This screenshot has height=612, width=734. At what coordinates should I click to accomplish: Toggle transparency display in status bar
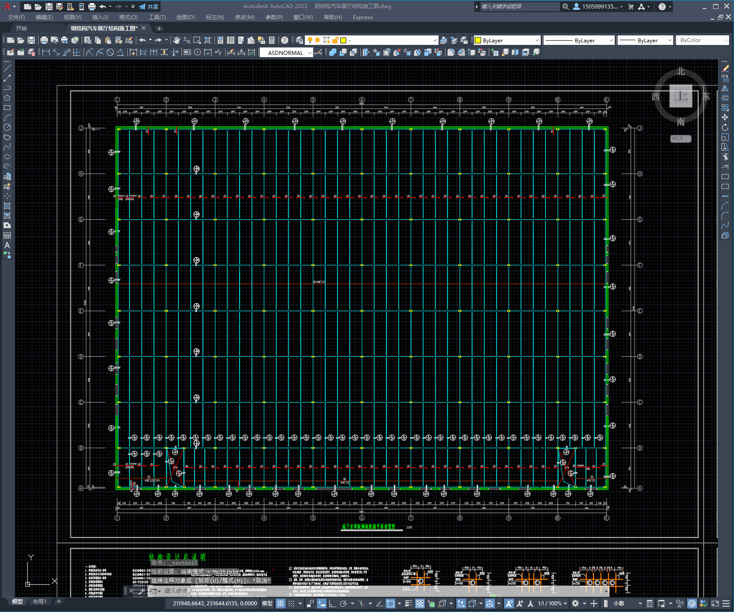point(420,604)
